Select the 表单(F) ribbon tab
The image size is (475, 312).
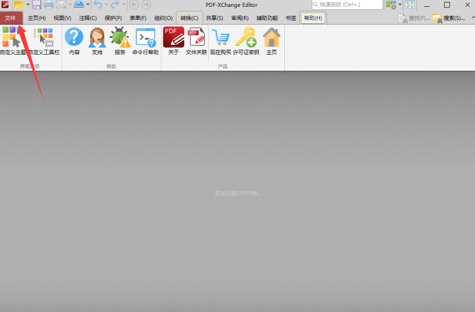point(138,18)
